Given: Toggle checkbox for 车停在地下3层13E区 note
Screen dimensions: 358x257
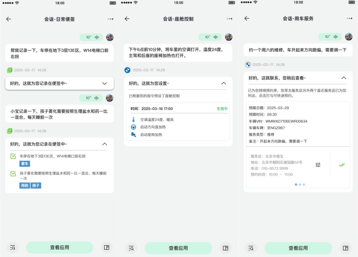Looking at the screenshot, I should coord(13,156).
